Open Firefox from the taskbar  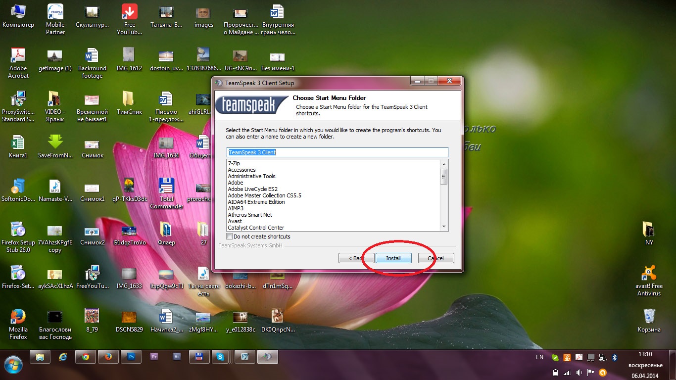(108, 356)
